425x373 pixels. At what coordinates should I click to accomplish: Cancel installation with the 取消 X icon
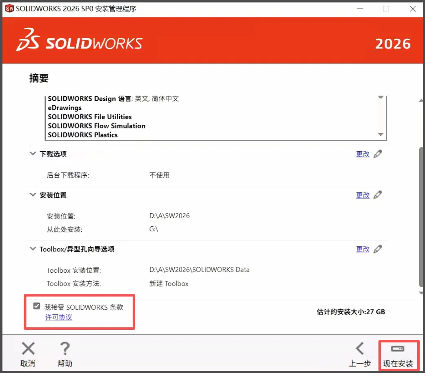click(x=28, y=349)
